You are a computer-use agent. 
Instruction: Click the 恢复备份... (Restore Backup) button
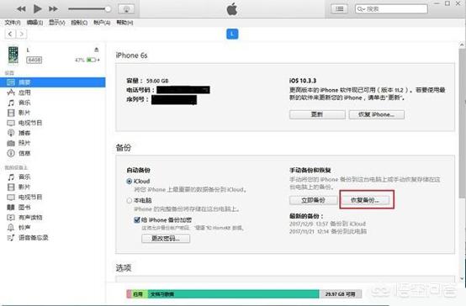tap(365, 200)
